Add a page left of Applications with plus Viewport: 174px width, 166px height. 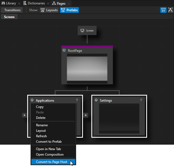point(24,115)
